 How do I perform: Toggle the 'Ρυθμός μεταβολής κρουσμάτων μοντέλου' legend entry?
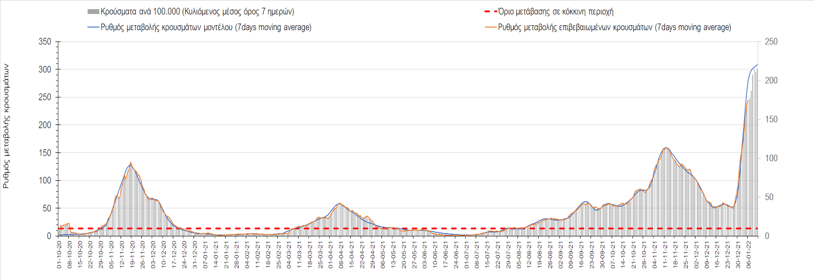pyautogui.click(x=206, y=27)
